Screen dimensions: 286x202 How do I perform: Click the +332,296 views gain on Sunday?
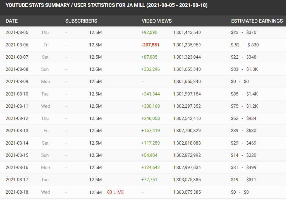coord(151,69)
